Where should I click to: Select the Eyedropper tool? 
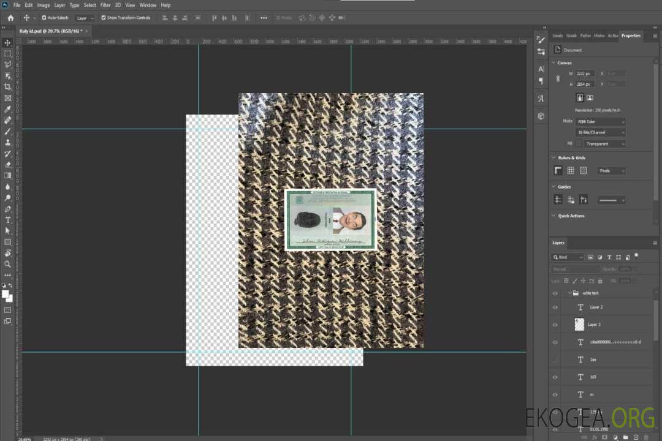pos(7,109)
